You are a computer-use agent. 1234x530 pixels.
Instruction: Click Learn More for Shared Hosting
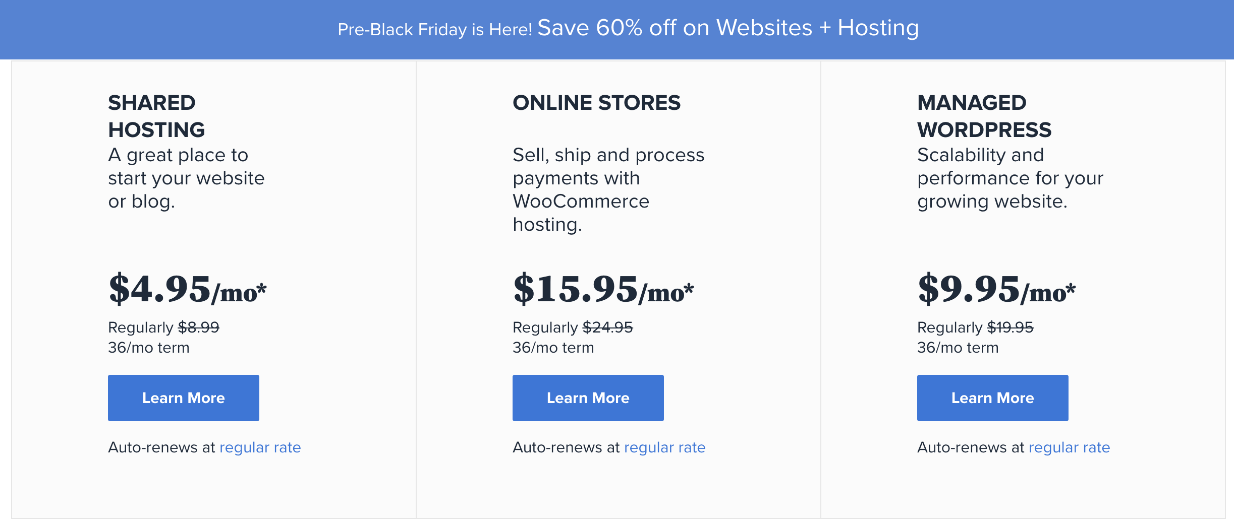click(x=183, y=397)
